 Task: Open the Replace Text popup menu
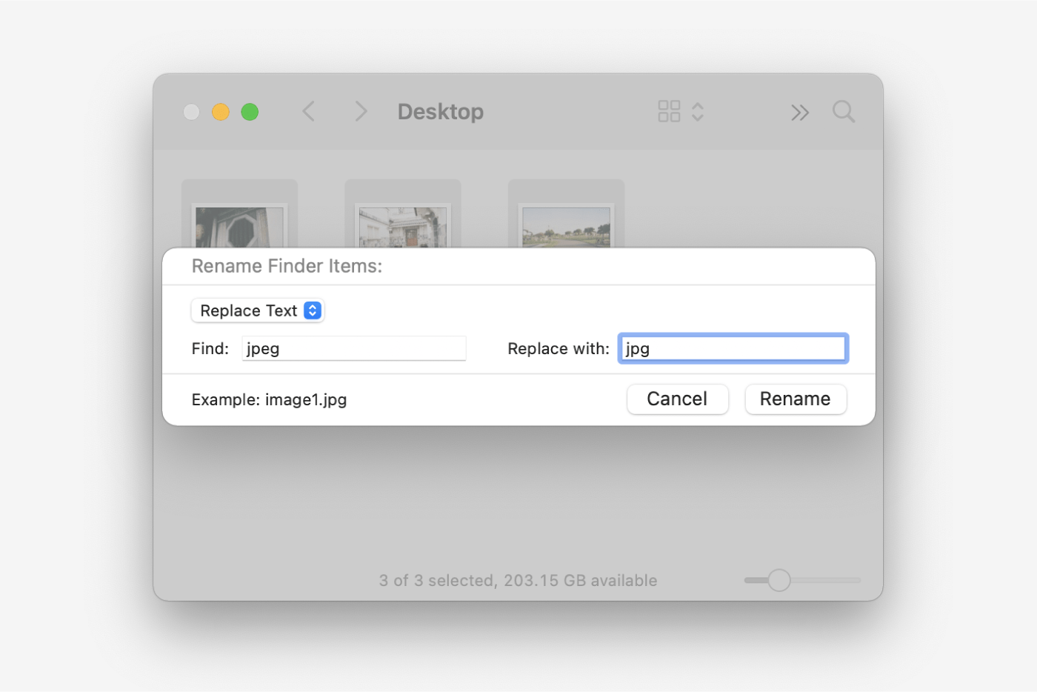258,310
